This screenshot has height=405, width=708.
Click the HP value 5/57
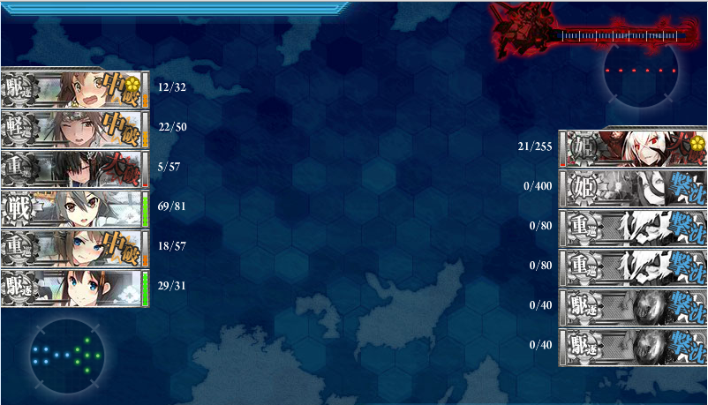coord(169,167)
